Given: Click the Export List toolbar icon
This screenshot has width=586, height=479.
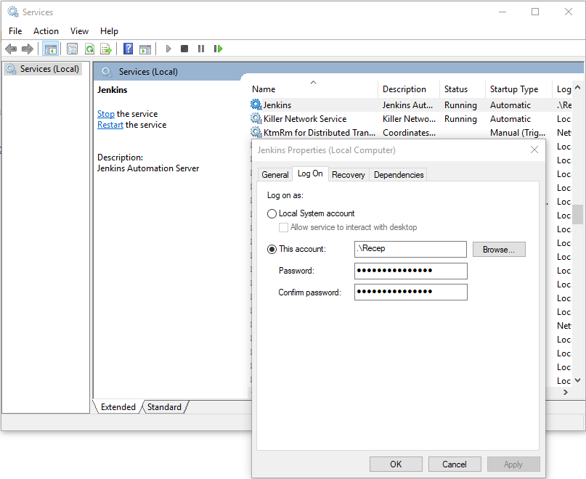Looking at the screenshot, I should tap(106, 49).
